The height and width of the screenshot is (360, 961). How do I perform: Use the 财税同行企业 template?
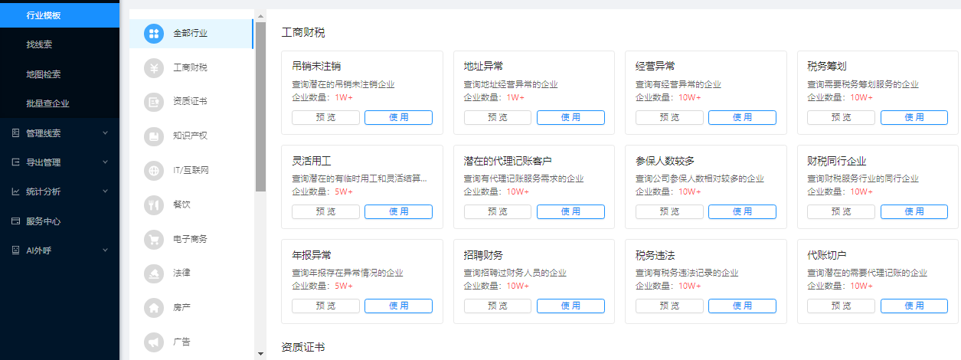pyautogui.click(x=914, y=211)
